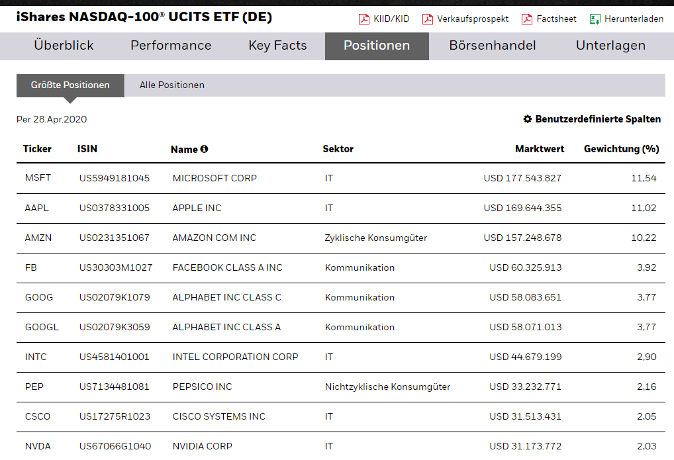Image resolution: width=674 pixels, height=460 pixels.
Task: Switch to the Performance tab
Action: (x=171, y=46)
